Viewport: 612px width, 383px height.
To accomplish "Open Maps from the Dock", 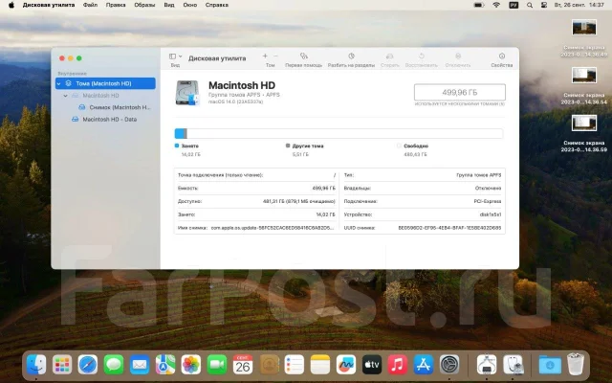I will tap(165, 364).
